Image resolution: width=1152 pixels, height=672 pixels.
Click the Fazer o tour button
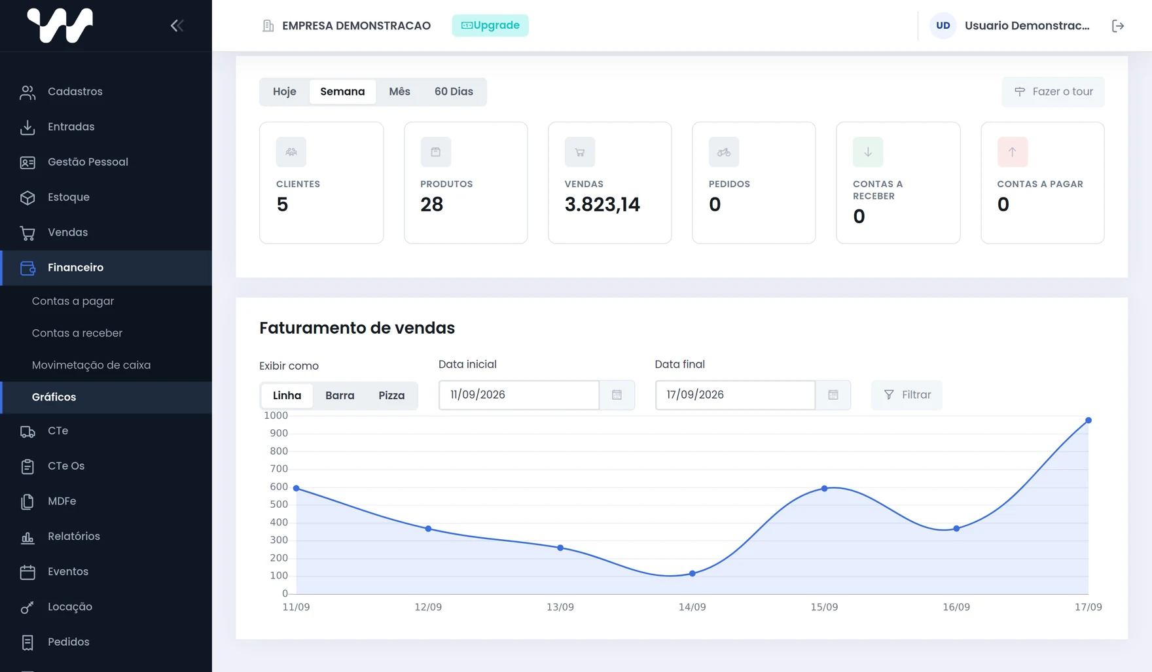click(x=1053, y=92)
